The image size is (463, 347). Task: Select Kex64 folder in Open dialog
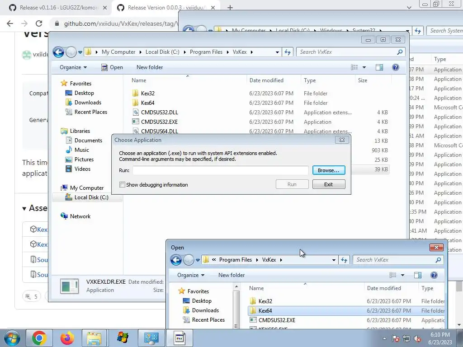265,311
